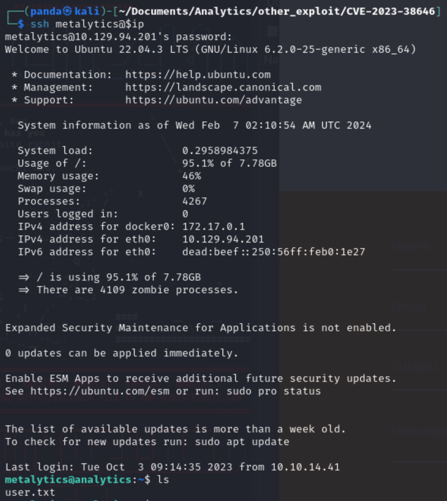Select the last login IP 10.10.14.41
The width and height of the screenshot is (447, 501).
305,467
